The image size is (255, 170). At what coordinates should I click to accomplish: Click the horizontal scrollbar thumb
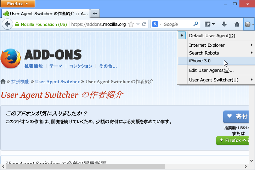coord(85,166)
